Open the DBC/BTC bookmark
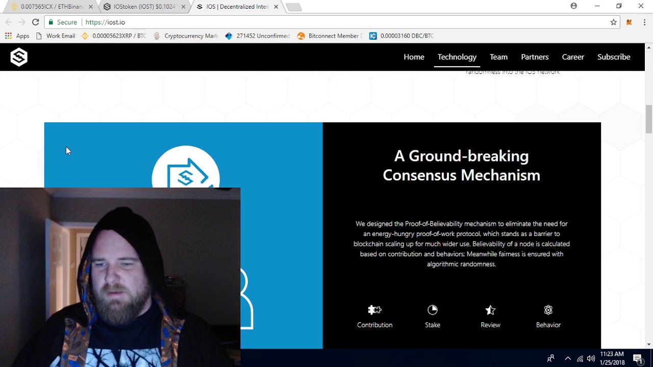The height and width of the screenshot is (367, 653). coord(401,36)
